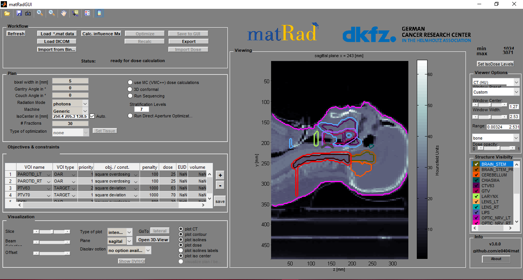Activate the pan hand tool

63,13
